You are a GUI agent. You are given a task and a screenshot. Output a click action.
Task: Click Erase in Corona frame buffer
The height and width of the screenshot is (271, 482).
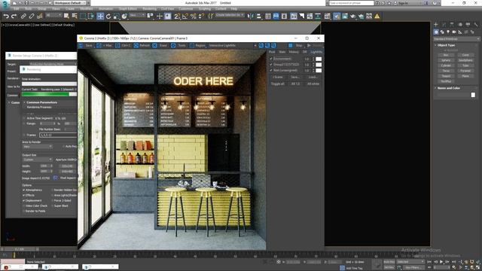[160, 45]
